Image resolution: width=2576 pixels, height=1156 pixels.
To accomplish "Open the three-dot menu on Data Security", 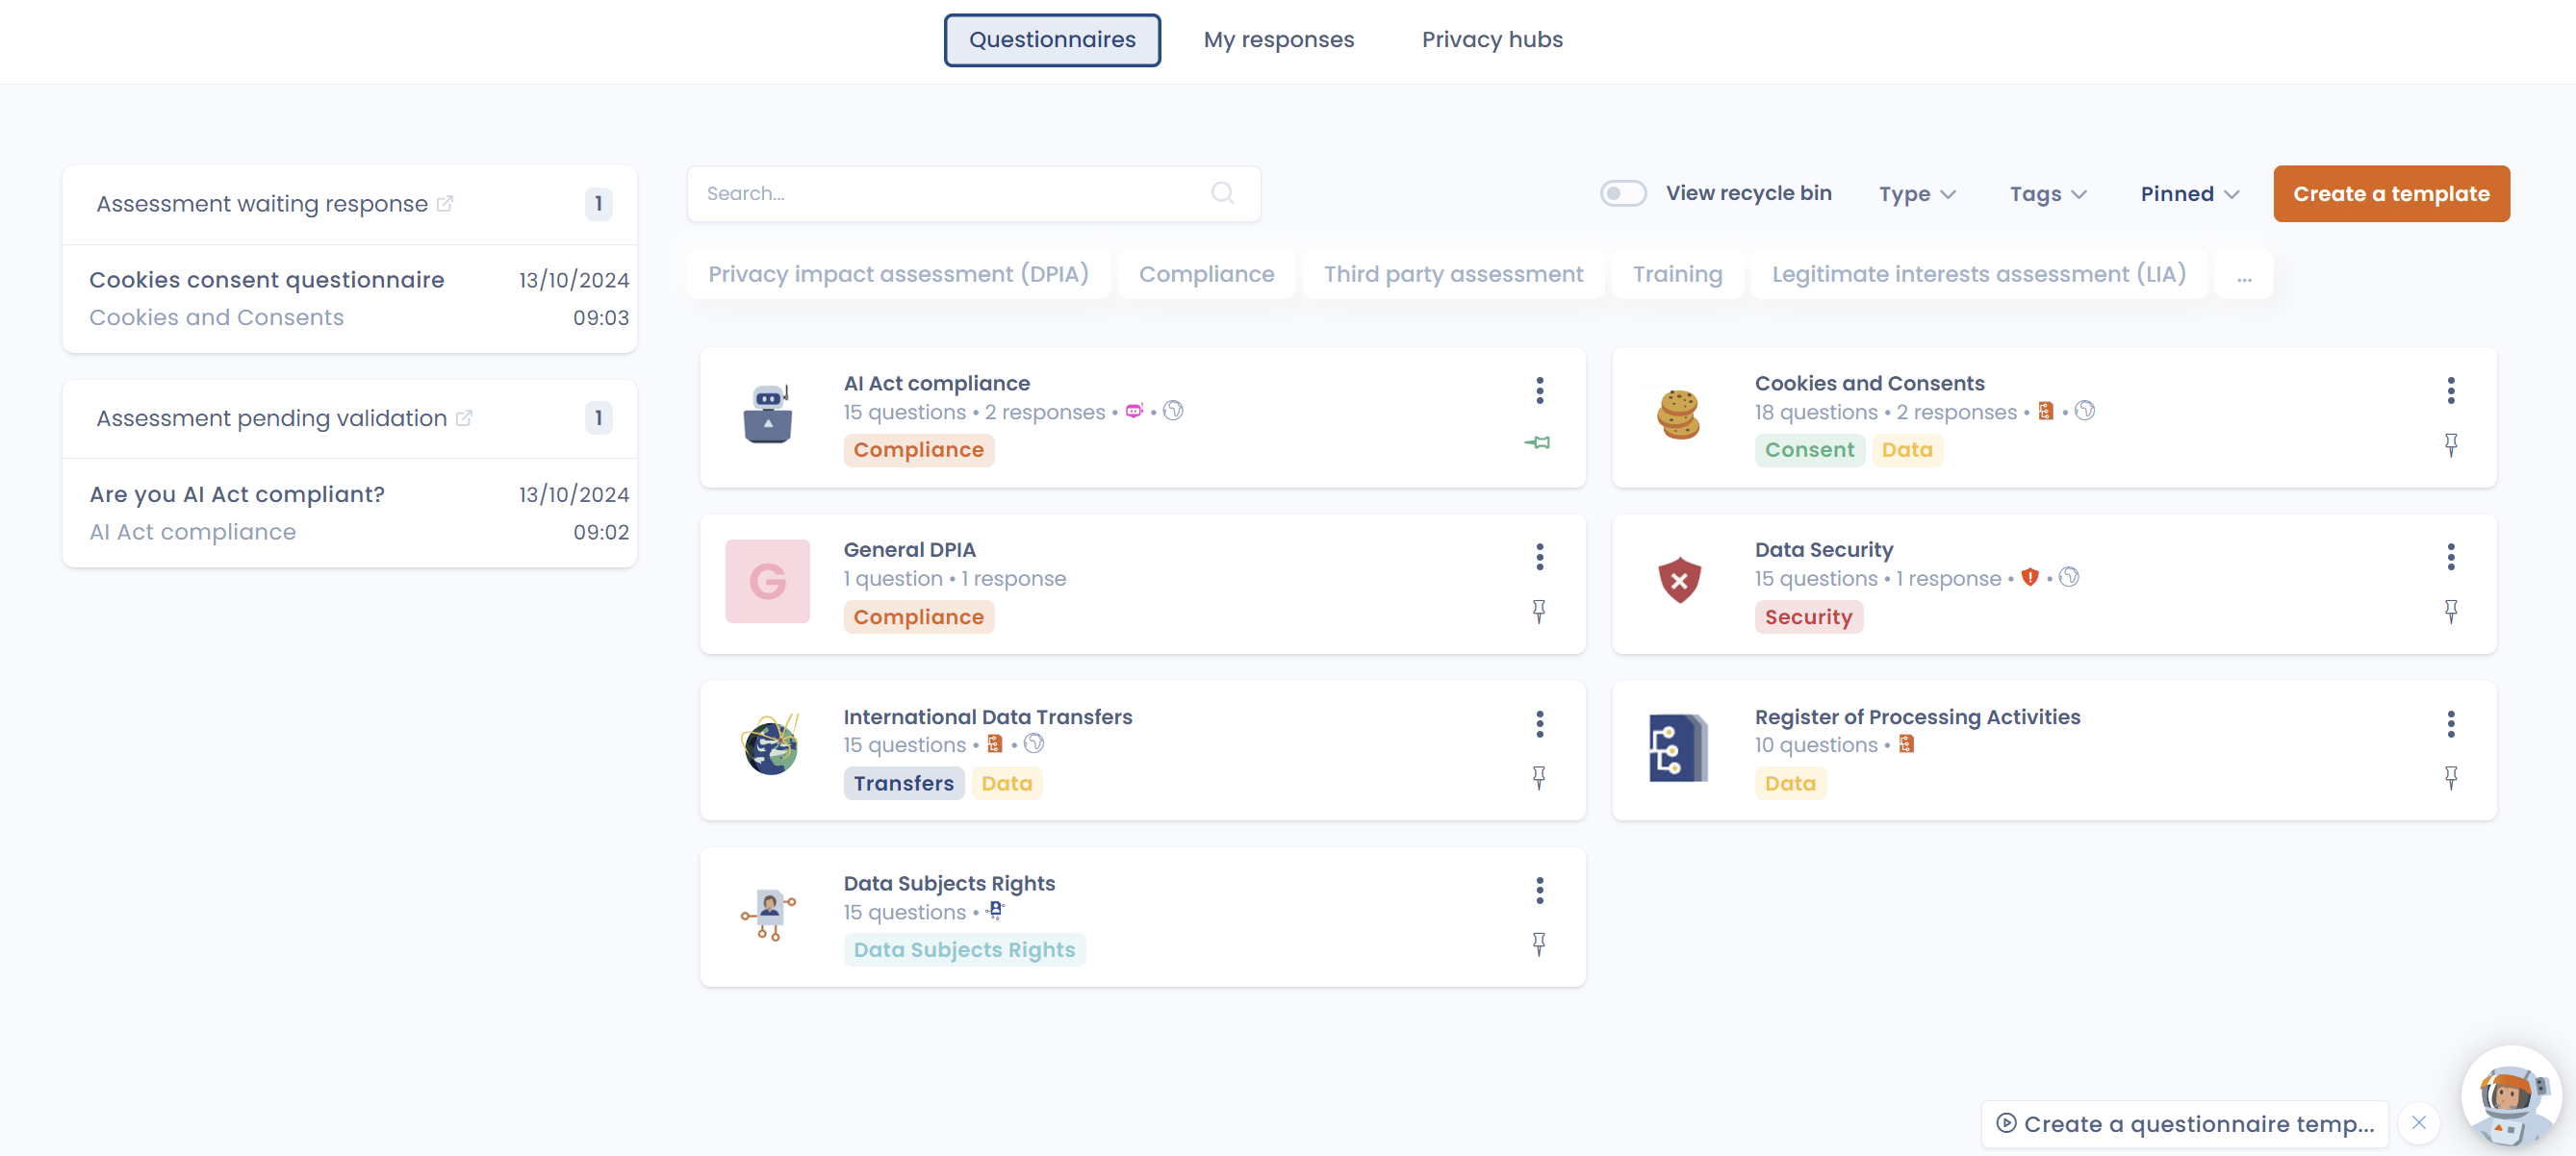I will pyautogui.click(x=2451, y=557).
